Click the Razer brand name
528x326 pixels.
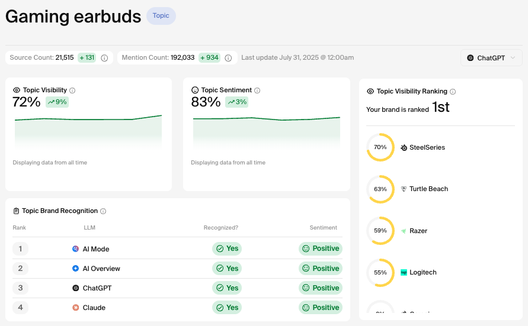click(418, 231)
